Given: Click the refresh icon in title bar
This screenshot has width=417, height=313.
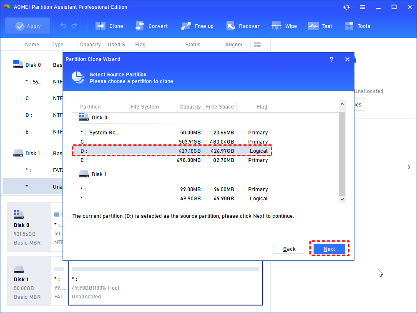Looking at the screenshot, I should pos(346,7).
